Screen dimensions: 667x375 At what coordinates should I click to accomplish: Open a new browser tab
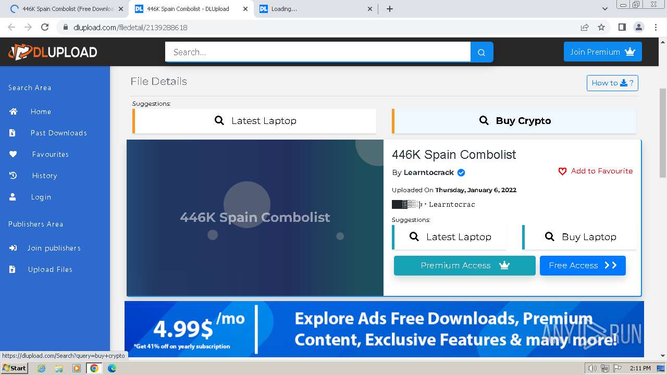389,9
